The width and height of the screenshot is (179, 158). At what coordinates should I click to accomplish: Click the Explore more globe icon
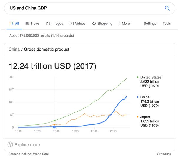point(10,145)
